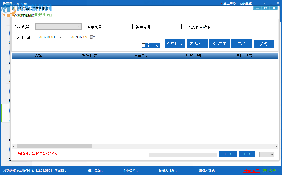Click inside the 发票号码 input field

tap(169, 26)
